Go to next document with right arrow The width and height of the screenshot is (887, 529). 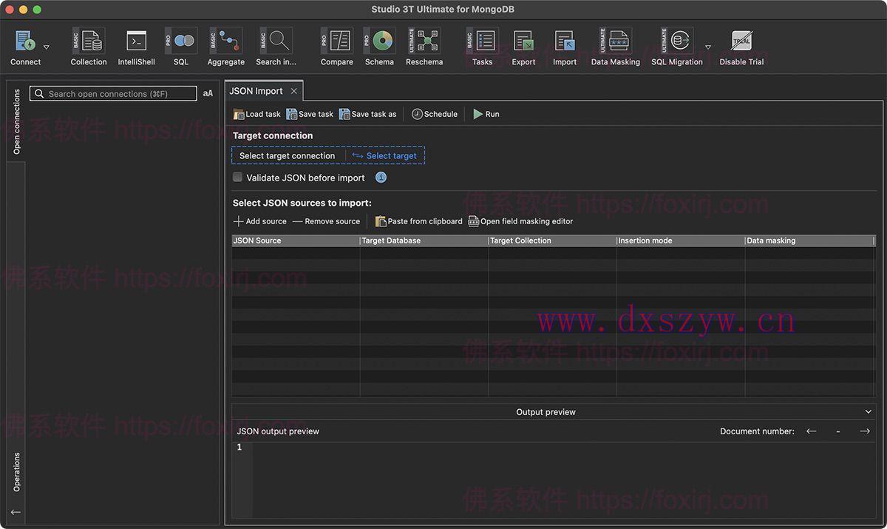point(865,431)
